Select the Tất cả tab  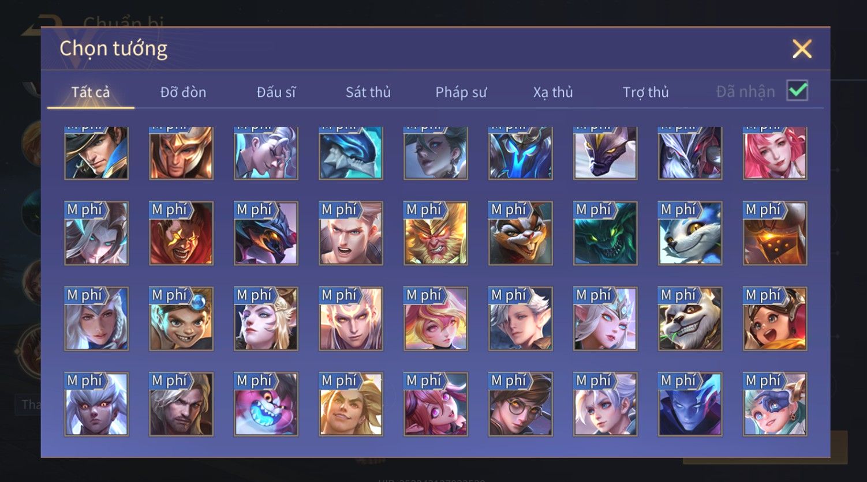(x=91, y=92)
